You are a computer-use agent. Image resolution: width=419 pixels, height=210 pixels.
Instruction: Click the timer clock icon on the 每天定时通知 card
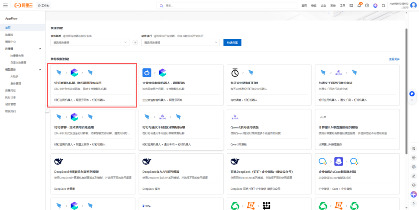pos(235,73)
